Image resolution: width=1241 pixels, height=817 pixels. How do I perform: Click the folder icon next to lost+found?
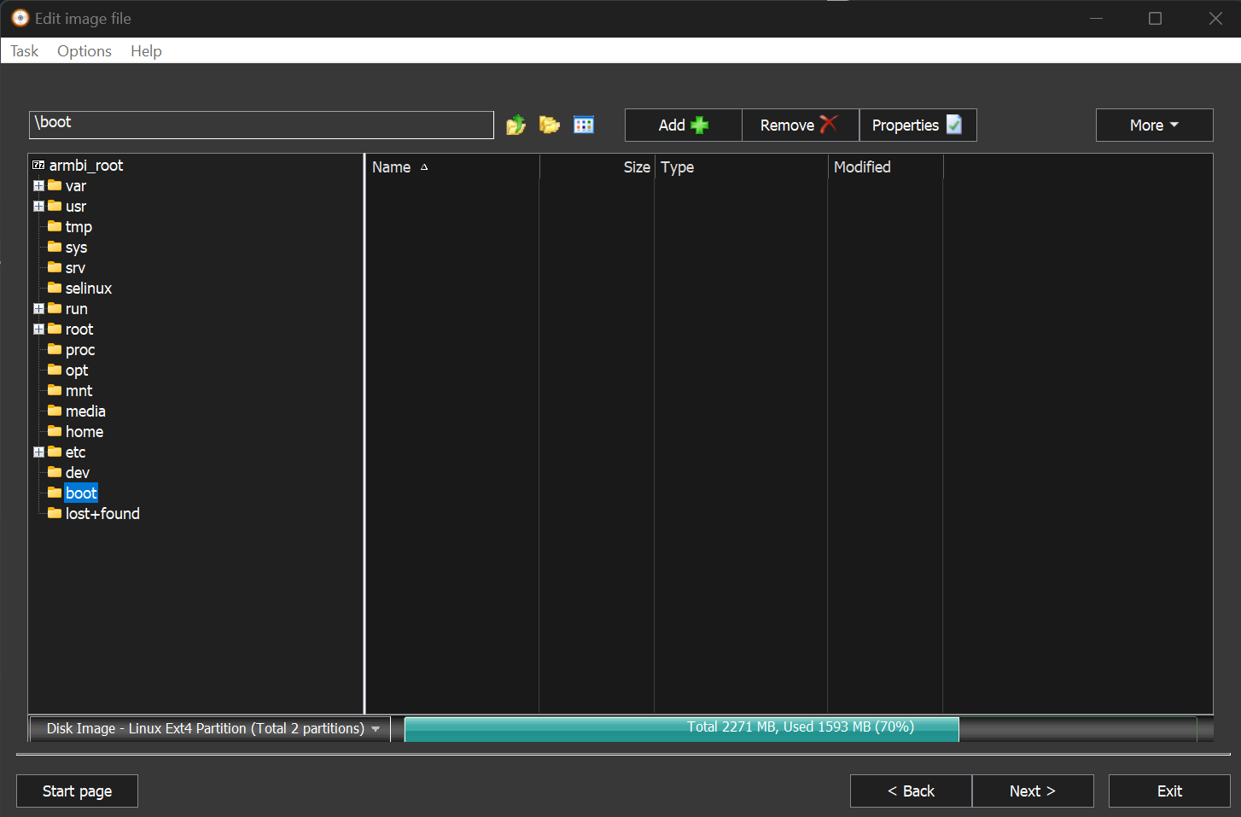click(x=55, y=513)
